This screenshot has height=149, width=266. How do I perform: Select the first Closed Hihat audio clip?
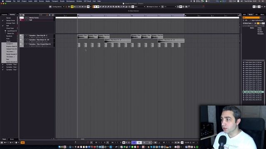click(x=79, y=45)
